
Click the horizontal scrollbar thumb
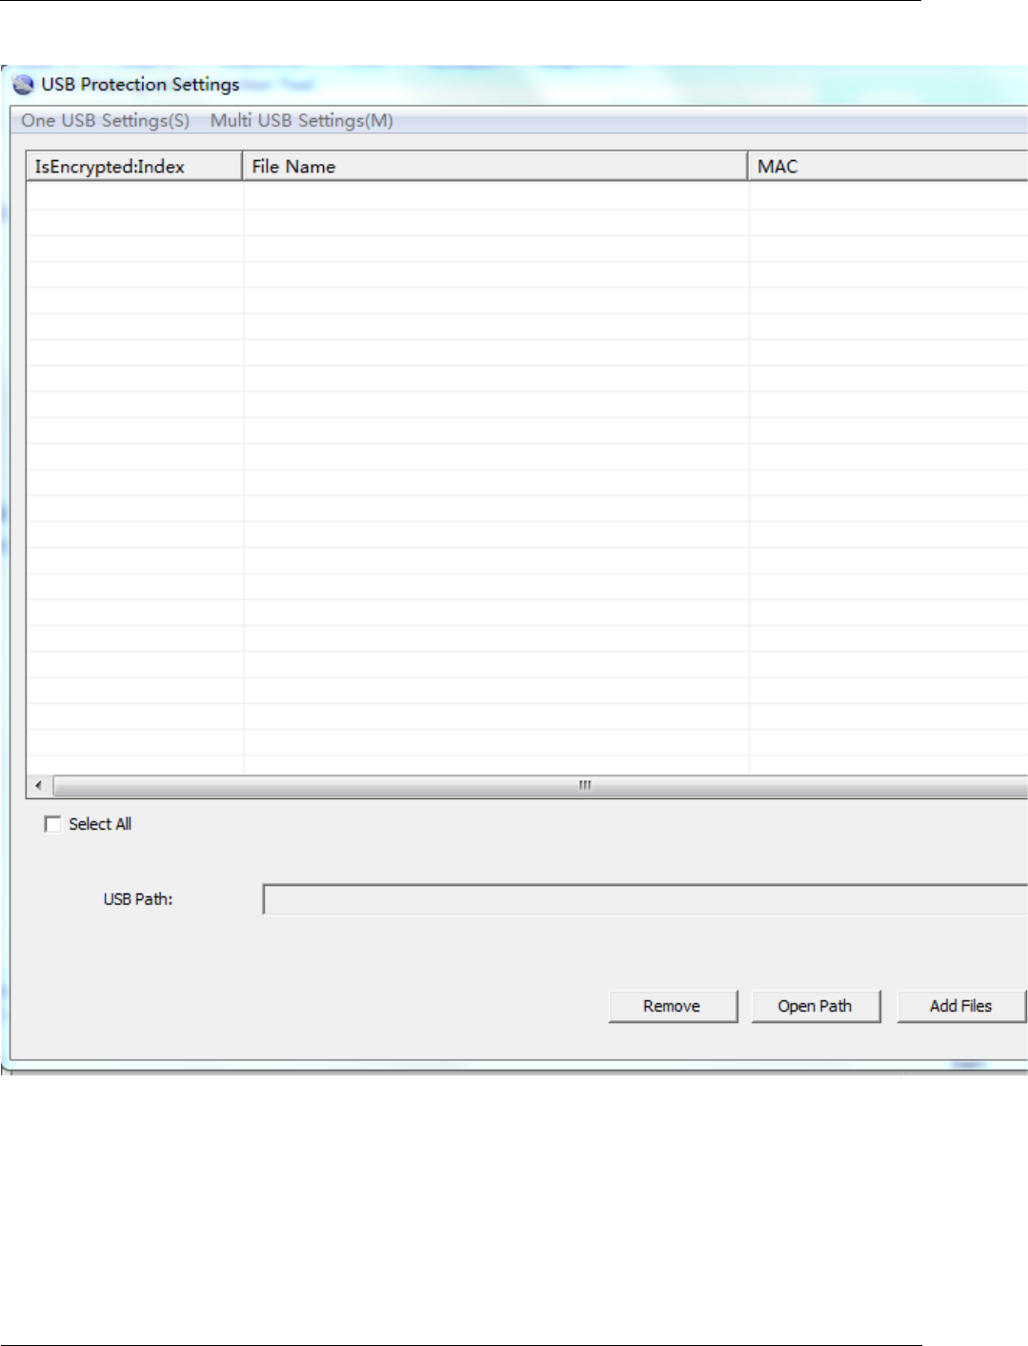coord(540,786)
